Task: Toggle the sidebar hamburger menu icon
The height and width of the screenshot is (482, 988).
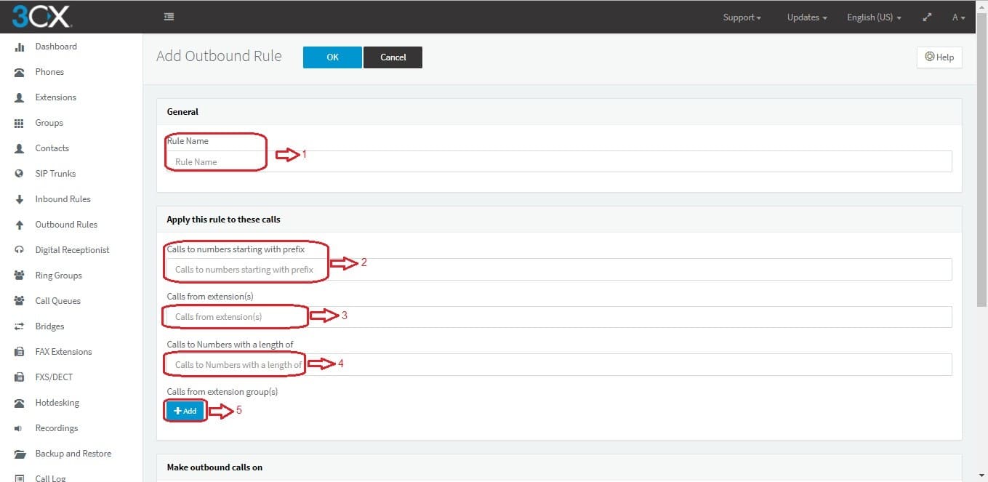Action: coord(169,17)
